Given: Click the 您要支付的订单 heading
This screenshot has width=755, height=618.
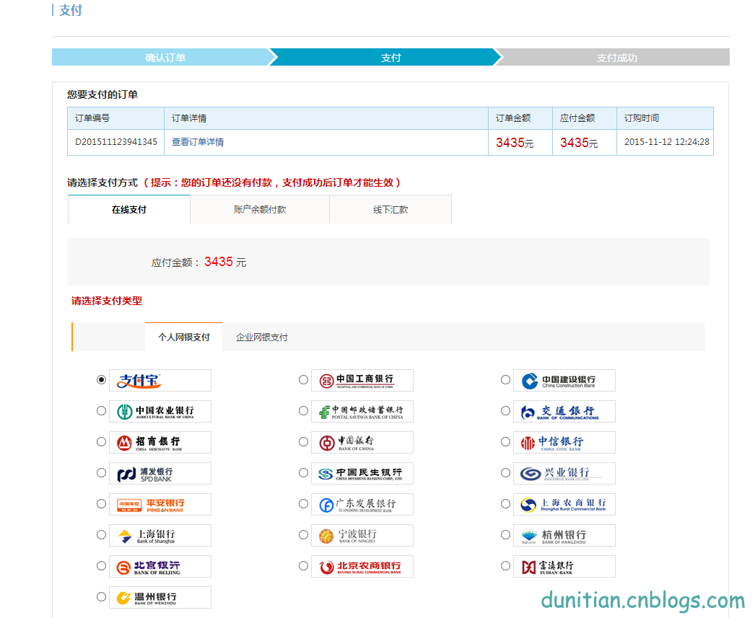Looking at the screenshot, I should (102, 94).
